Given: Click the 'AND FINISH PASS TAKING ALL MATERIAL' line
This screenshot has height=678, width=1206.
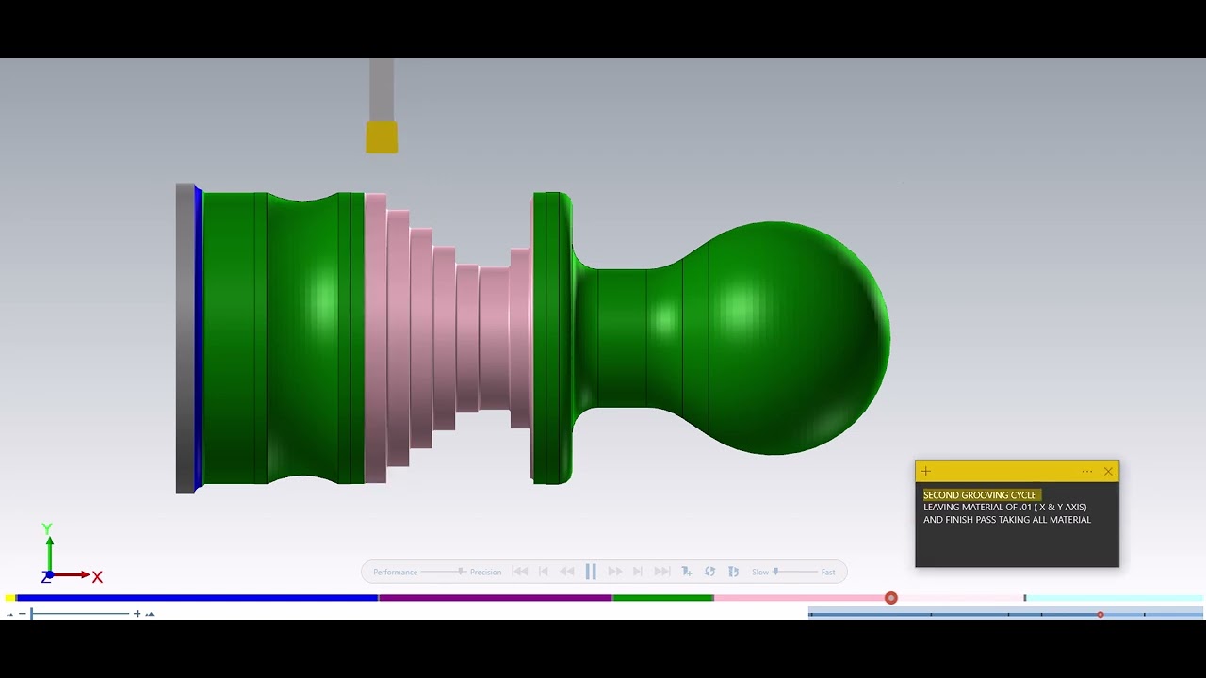Looking at the screenshot, I should 1007,519.
